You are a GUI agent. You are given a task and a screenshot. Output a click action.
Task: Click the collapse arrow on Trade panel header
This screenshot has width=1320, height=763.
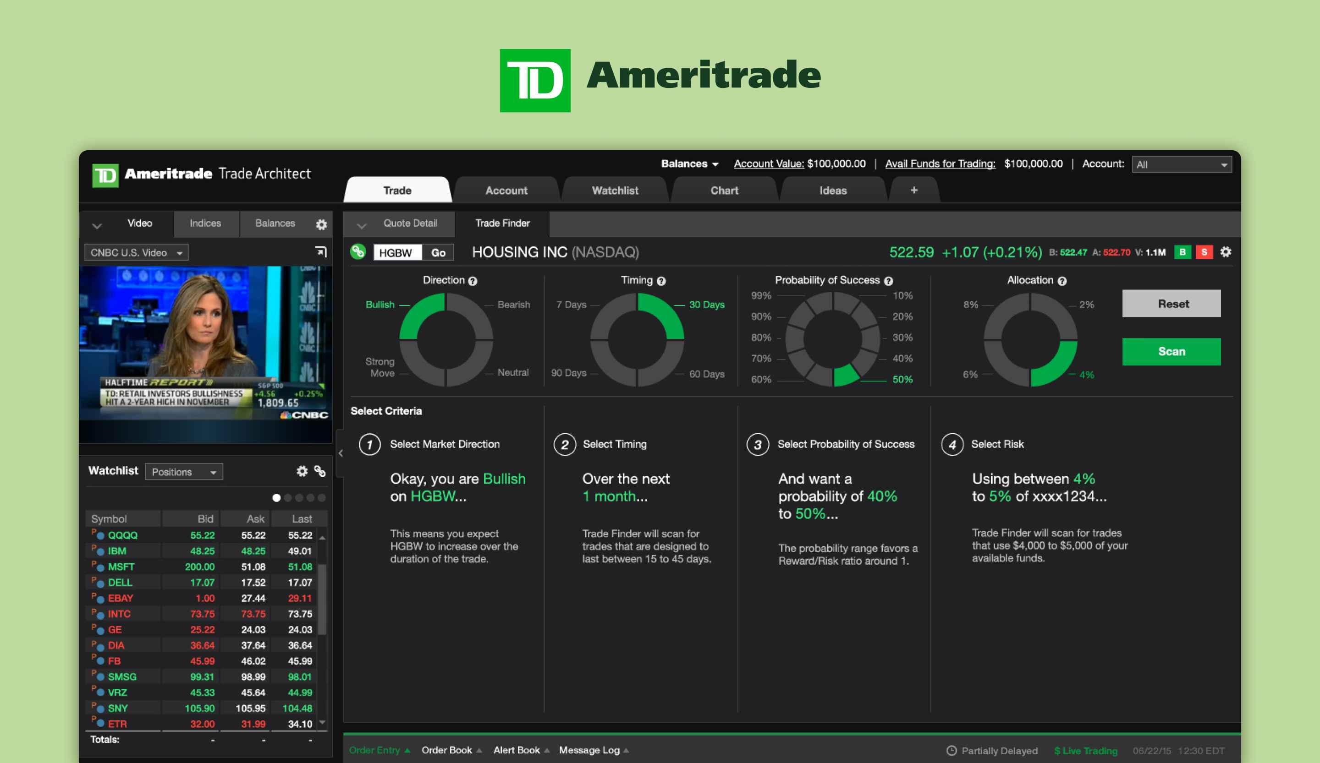[362, 223]
